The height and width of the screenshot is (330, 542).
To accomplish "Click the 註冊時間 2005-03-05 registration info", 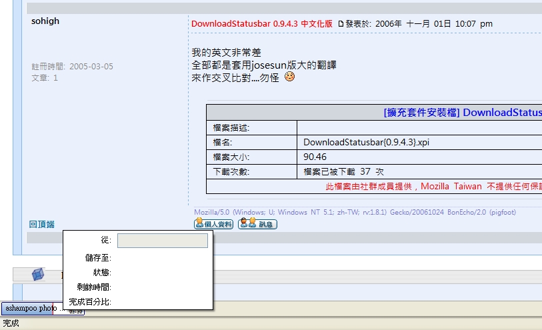I will 72,67.
